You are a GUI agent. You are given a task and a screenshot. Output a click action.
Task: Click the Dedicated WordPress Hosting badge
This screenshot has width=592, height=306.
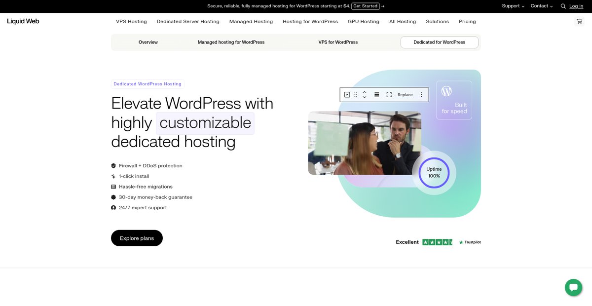point(148,84)
